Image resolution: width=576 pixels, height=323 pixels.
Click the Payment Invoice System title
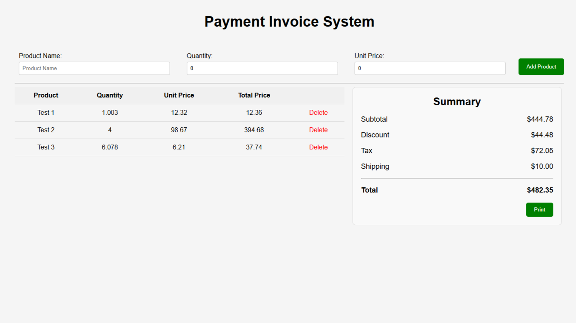point(289,22)
